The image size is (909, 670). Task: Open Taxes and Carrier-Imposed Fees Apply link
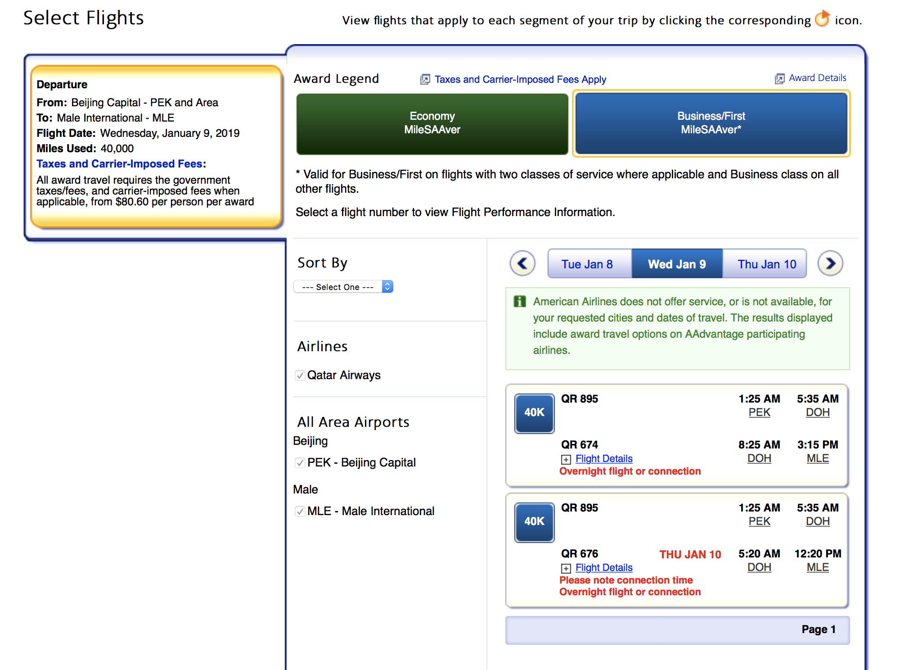(x=520, y=79)
